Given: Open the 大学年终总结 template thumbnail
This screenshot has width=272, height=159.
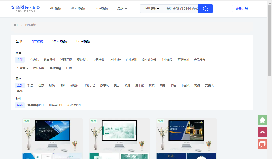Looking at the screenshot, I should pyautogui.click(x=186, y=139).
